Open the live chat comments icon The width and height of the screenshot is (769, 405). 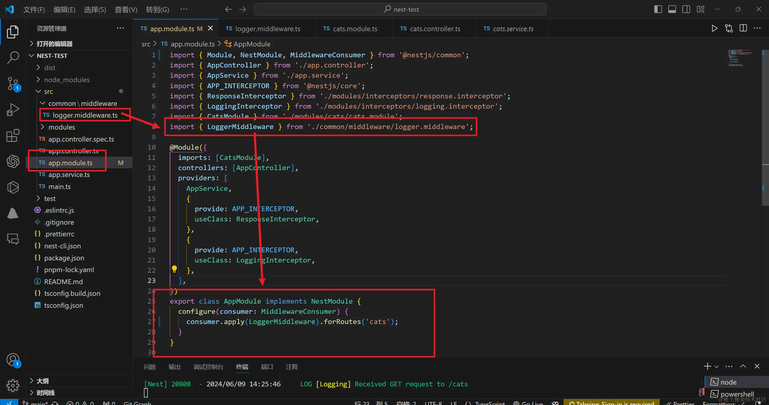13,239
